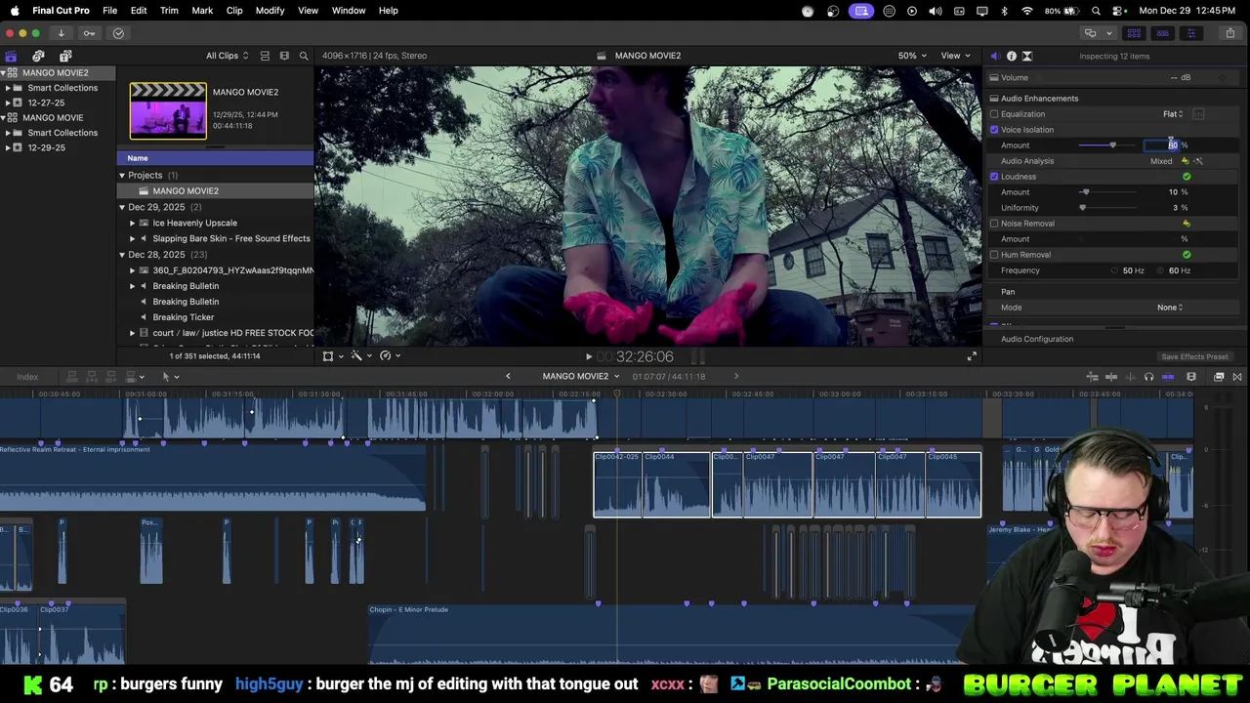This screenshot has height=703, width=1250.
Task: Enable the Equalization checkbox
Action: [x=994, y=114]
